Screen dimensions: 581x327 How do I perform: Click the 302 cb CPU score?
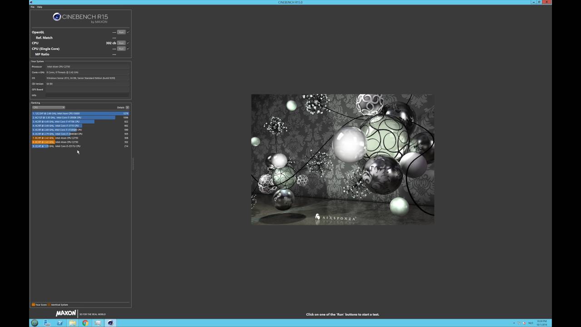tap(111, 43)
